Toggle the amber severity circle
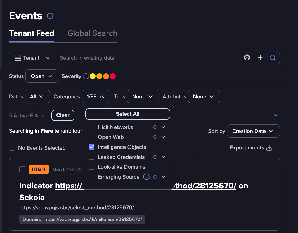298x233 pixels. pyautogui.click(x=99, y=76)
